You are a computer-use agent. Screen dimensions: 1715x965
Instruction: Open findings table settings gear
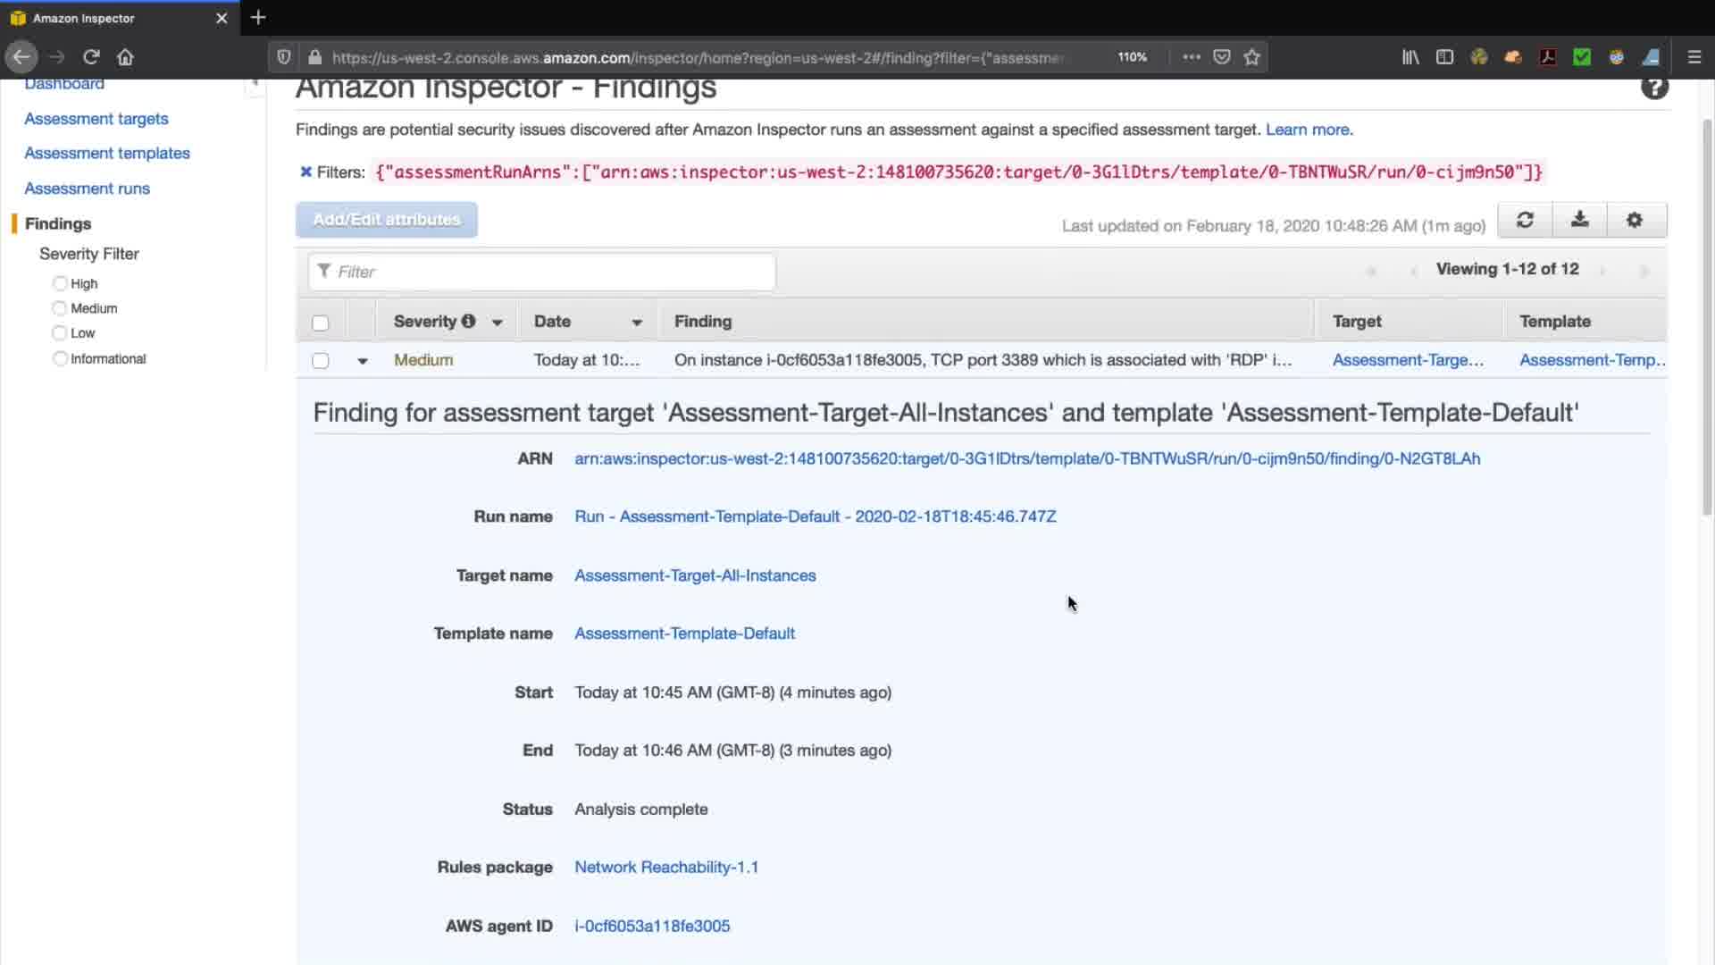[1634, 220]
